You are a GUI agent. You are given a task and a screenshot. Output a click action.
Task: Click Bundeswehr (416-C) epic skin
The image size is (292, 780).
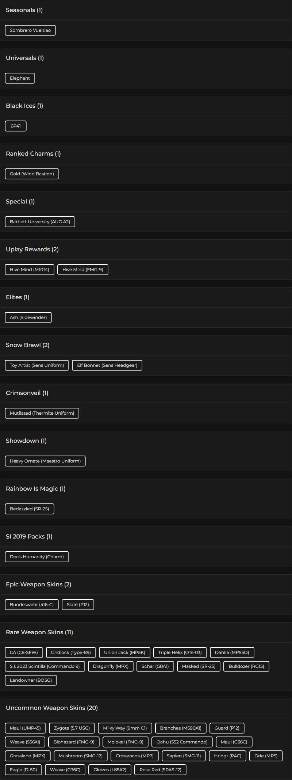(x=32, y=605)
